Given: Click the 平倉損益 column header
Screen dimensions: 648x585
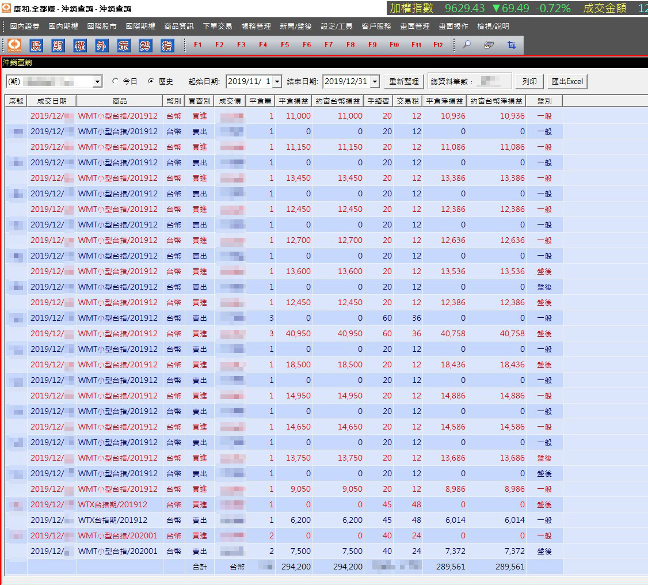Looking at the screenshot, I should [x=293, y=101].
